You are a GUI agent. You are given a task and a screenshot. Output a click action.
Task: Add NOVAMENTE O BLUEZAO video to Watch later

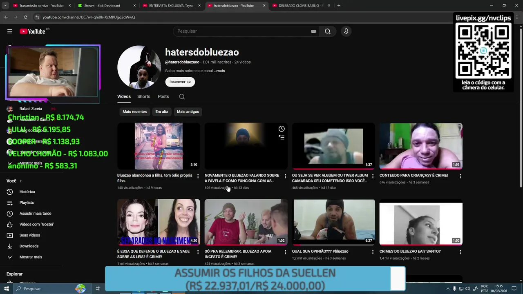tap(282, 129)
